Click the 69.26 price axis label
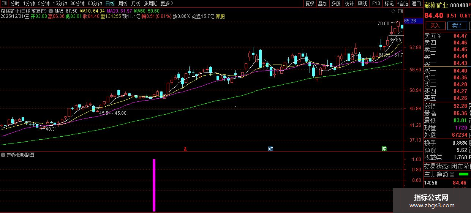This screenshot has width=471, height=213. pyautogui.click(x=410, y=21)
